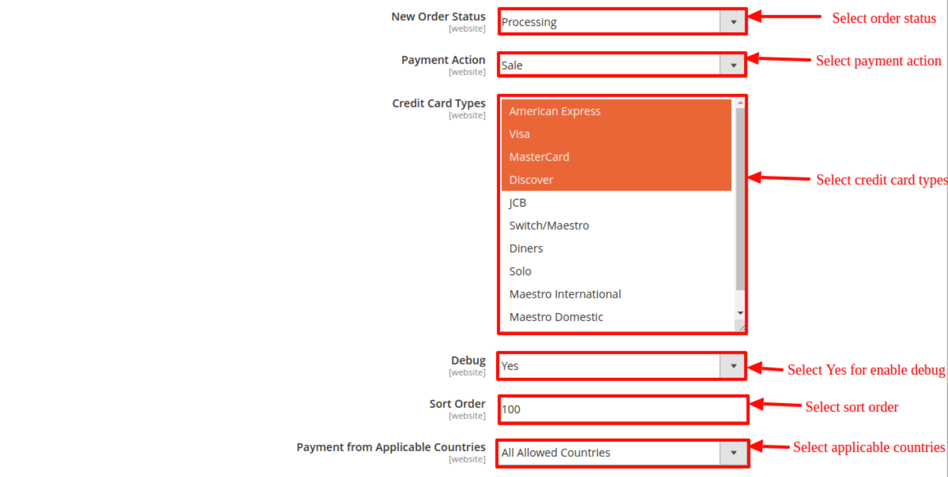Click the Credit Card Types label
The width and height of the screenshot is (948, 477).
439,103
